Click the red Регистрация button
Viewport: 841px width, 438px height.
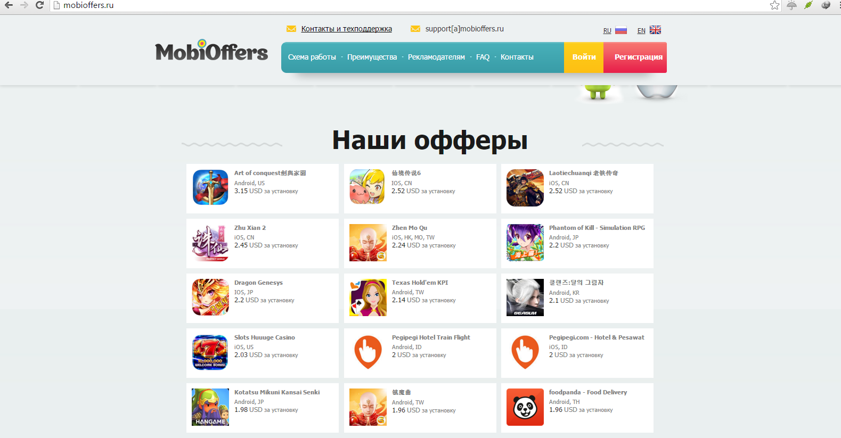click(x=635, y=57)
